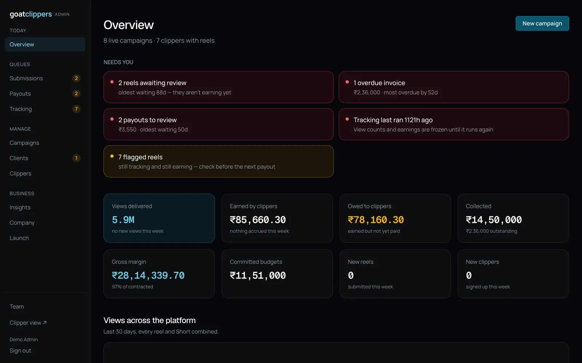582x363 pixels.
Task: Go to the Launch page
Action: [x=45, y=238]
